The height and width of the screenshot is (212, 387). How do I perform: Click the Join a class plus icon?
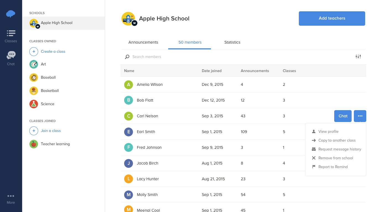tap(34, 131)
